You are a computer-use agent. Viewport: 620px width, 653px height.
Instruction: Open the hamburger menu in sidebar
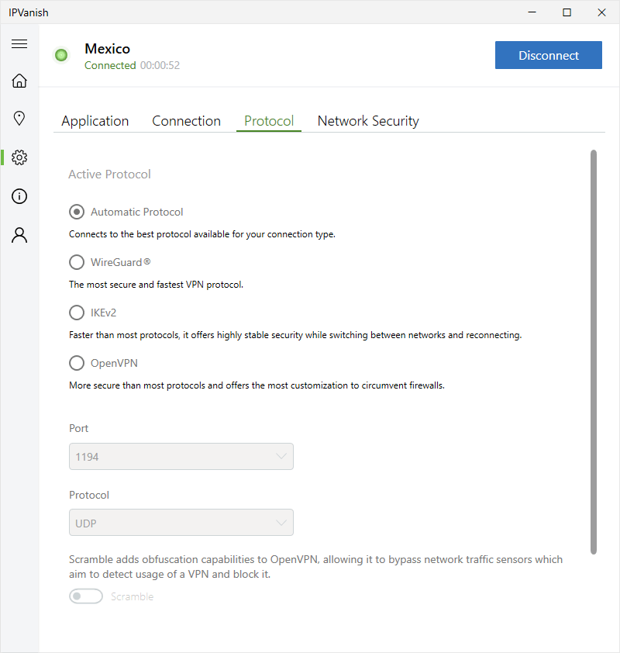click(19, 43)
